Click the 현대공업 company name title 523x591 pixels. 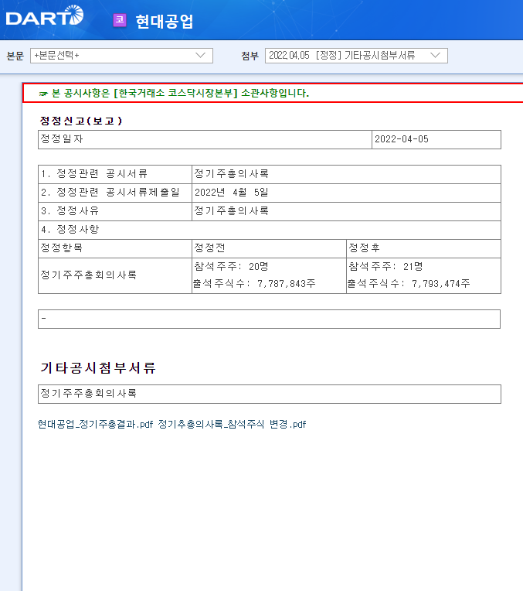coord(165,21)
